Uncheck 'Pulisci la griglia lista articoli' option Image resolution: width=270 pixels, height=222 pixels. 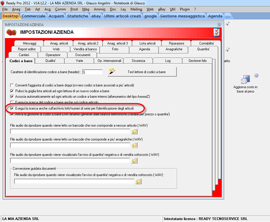click(12, 91)
